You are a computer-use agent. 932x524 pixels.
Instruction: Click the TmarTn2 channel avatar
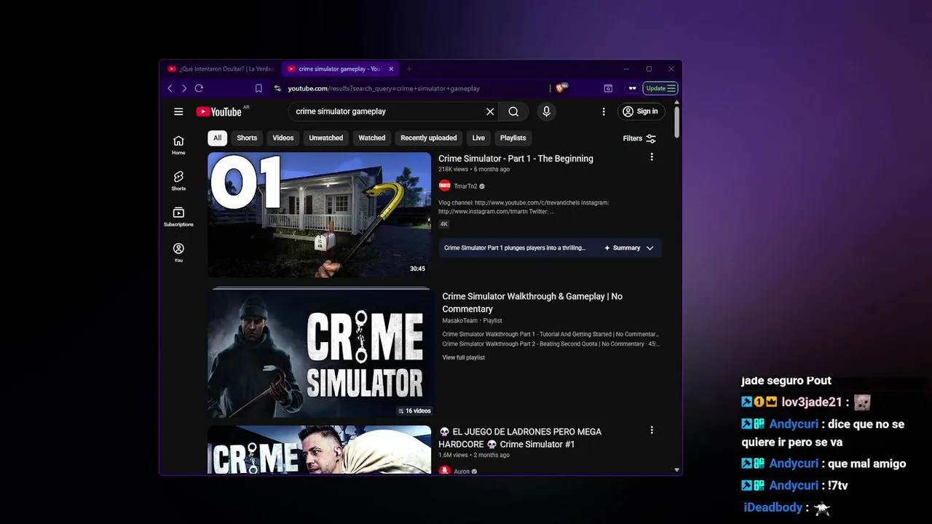click(x=445, y=186)
